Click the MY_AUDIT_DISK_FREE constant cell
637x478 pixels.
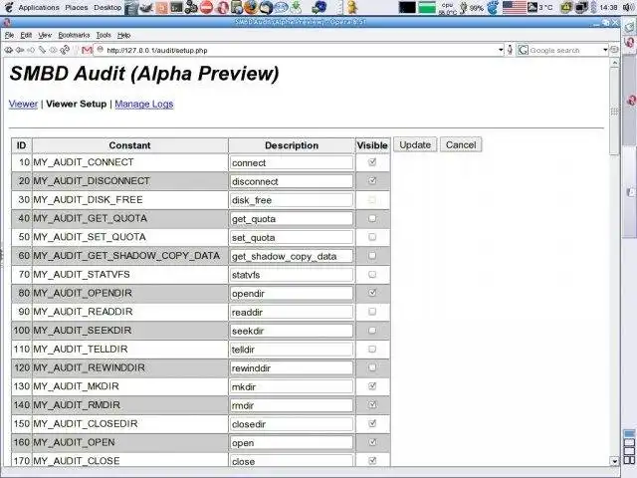[x=130, y=199]
